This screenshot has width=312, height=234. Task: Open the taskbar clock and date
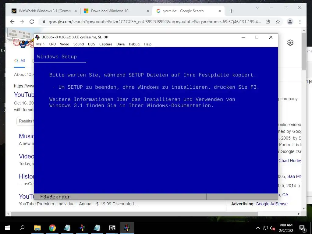click(x=286, y=228)
